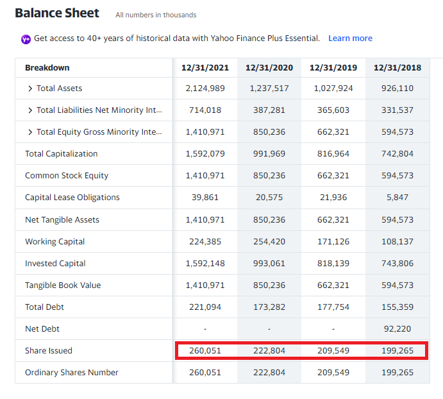Viewport: 443px width, 399px height.
Task: Expand the Total Assets row
Action: tap(30, 89)
